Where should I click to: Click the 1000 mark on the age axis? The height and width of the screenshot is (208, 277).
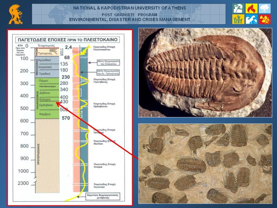coord(23,171)
